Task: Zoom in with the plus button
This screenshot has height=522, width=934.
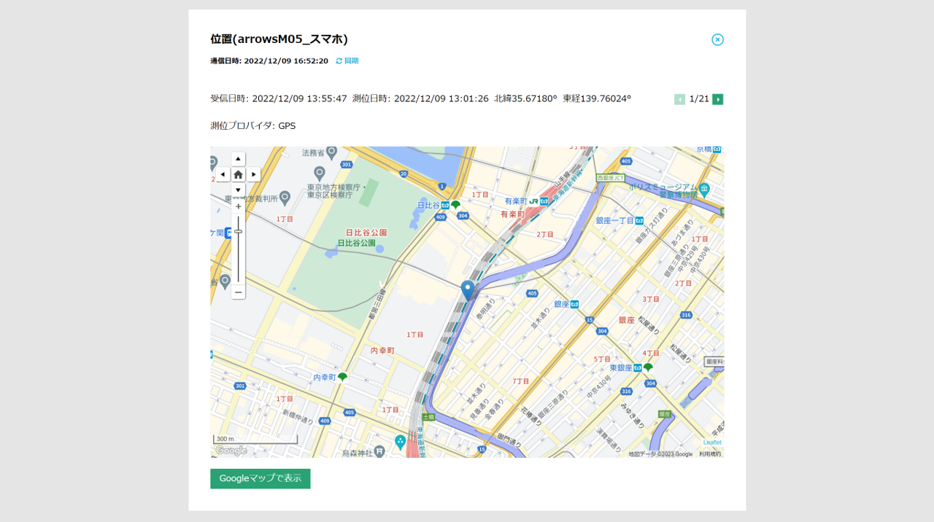Action: point(239,206)
